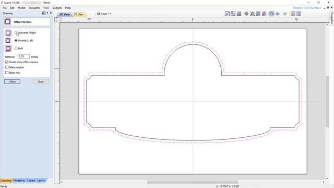
Task: Click the horizontal scrollbar thumb
Action: click(193, 182)
